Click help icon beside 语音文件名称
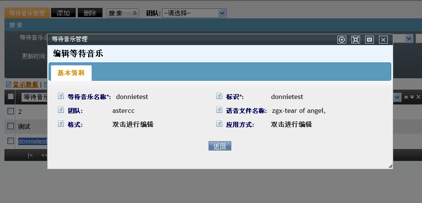Image resolution: width=422 pixels, height=203 pixels. [219, 110]
